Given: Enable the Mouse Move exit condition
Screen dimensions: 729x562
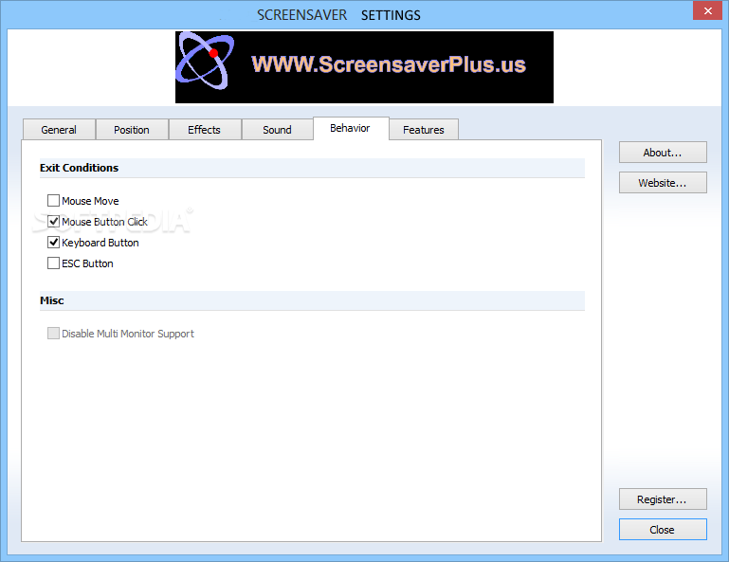Looking at the screenshot, I should (53, 201).
